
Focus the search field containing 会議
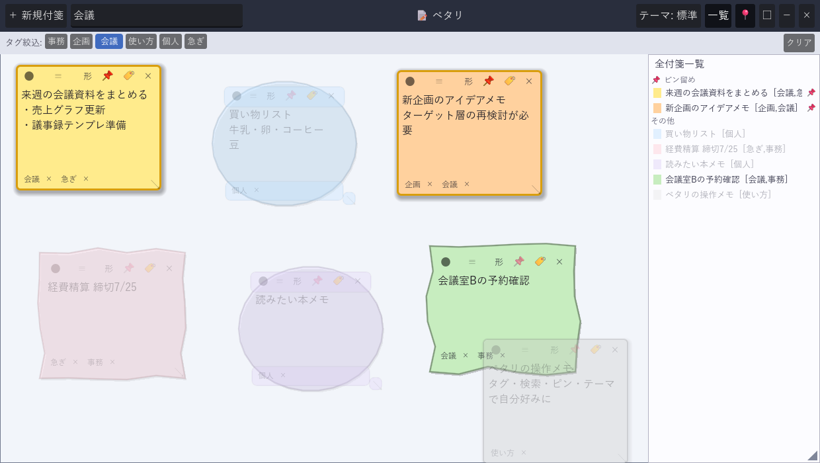coord(157,15)
